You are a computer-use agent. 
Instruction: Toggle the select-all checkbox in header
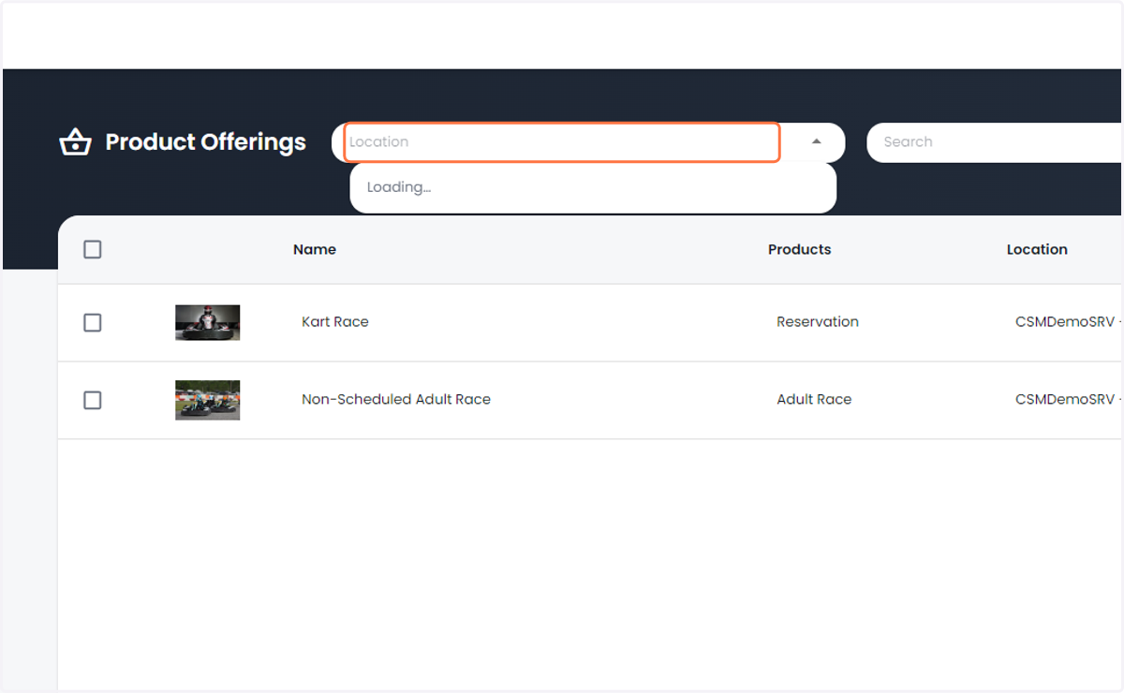tap(93, 249)
